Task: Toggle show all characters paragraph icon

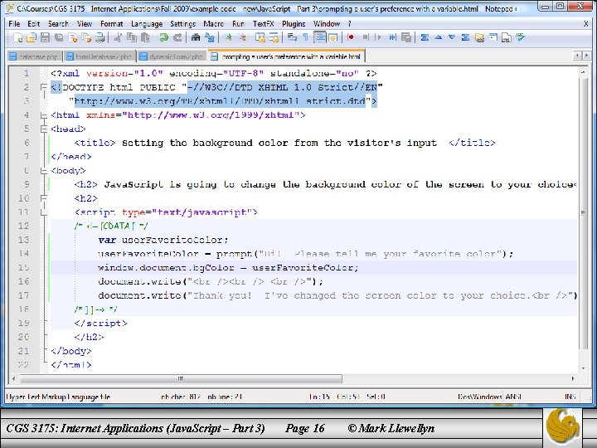Action: pyautogui.click(x=305, y=37)
